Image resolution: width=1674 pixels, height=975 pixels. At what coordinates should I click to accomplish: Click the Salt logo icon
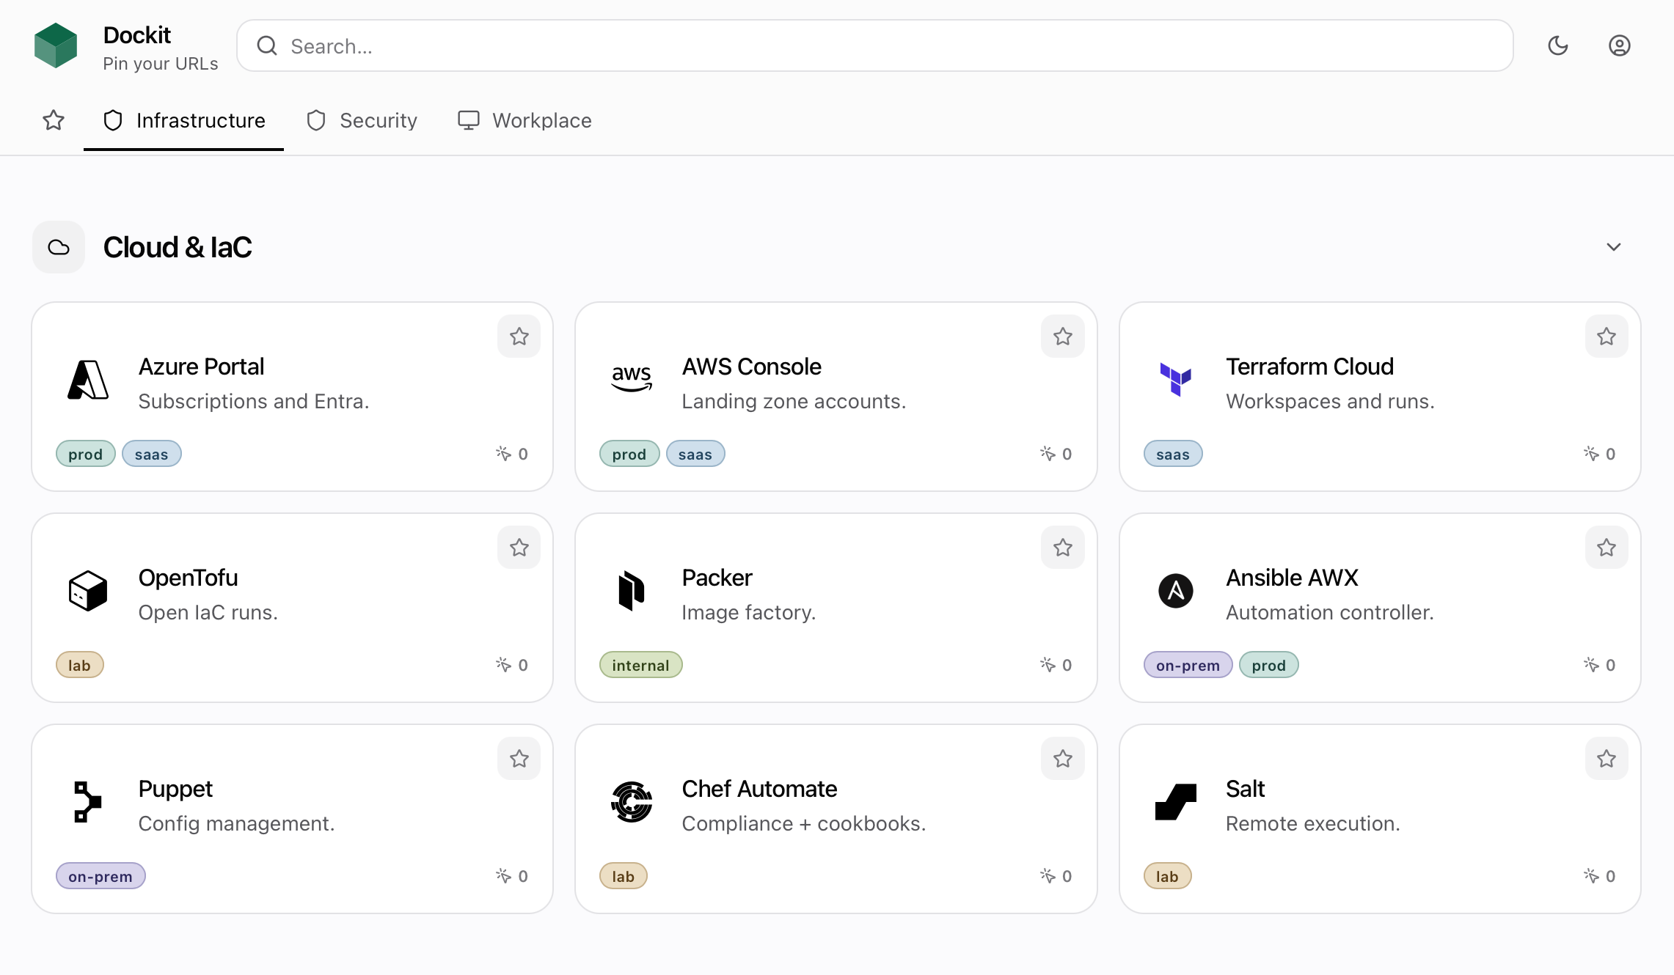(x=1176, y=802)
